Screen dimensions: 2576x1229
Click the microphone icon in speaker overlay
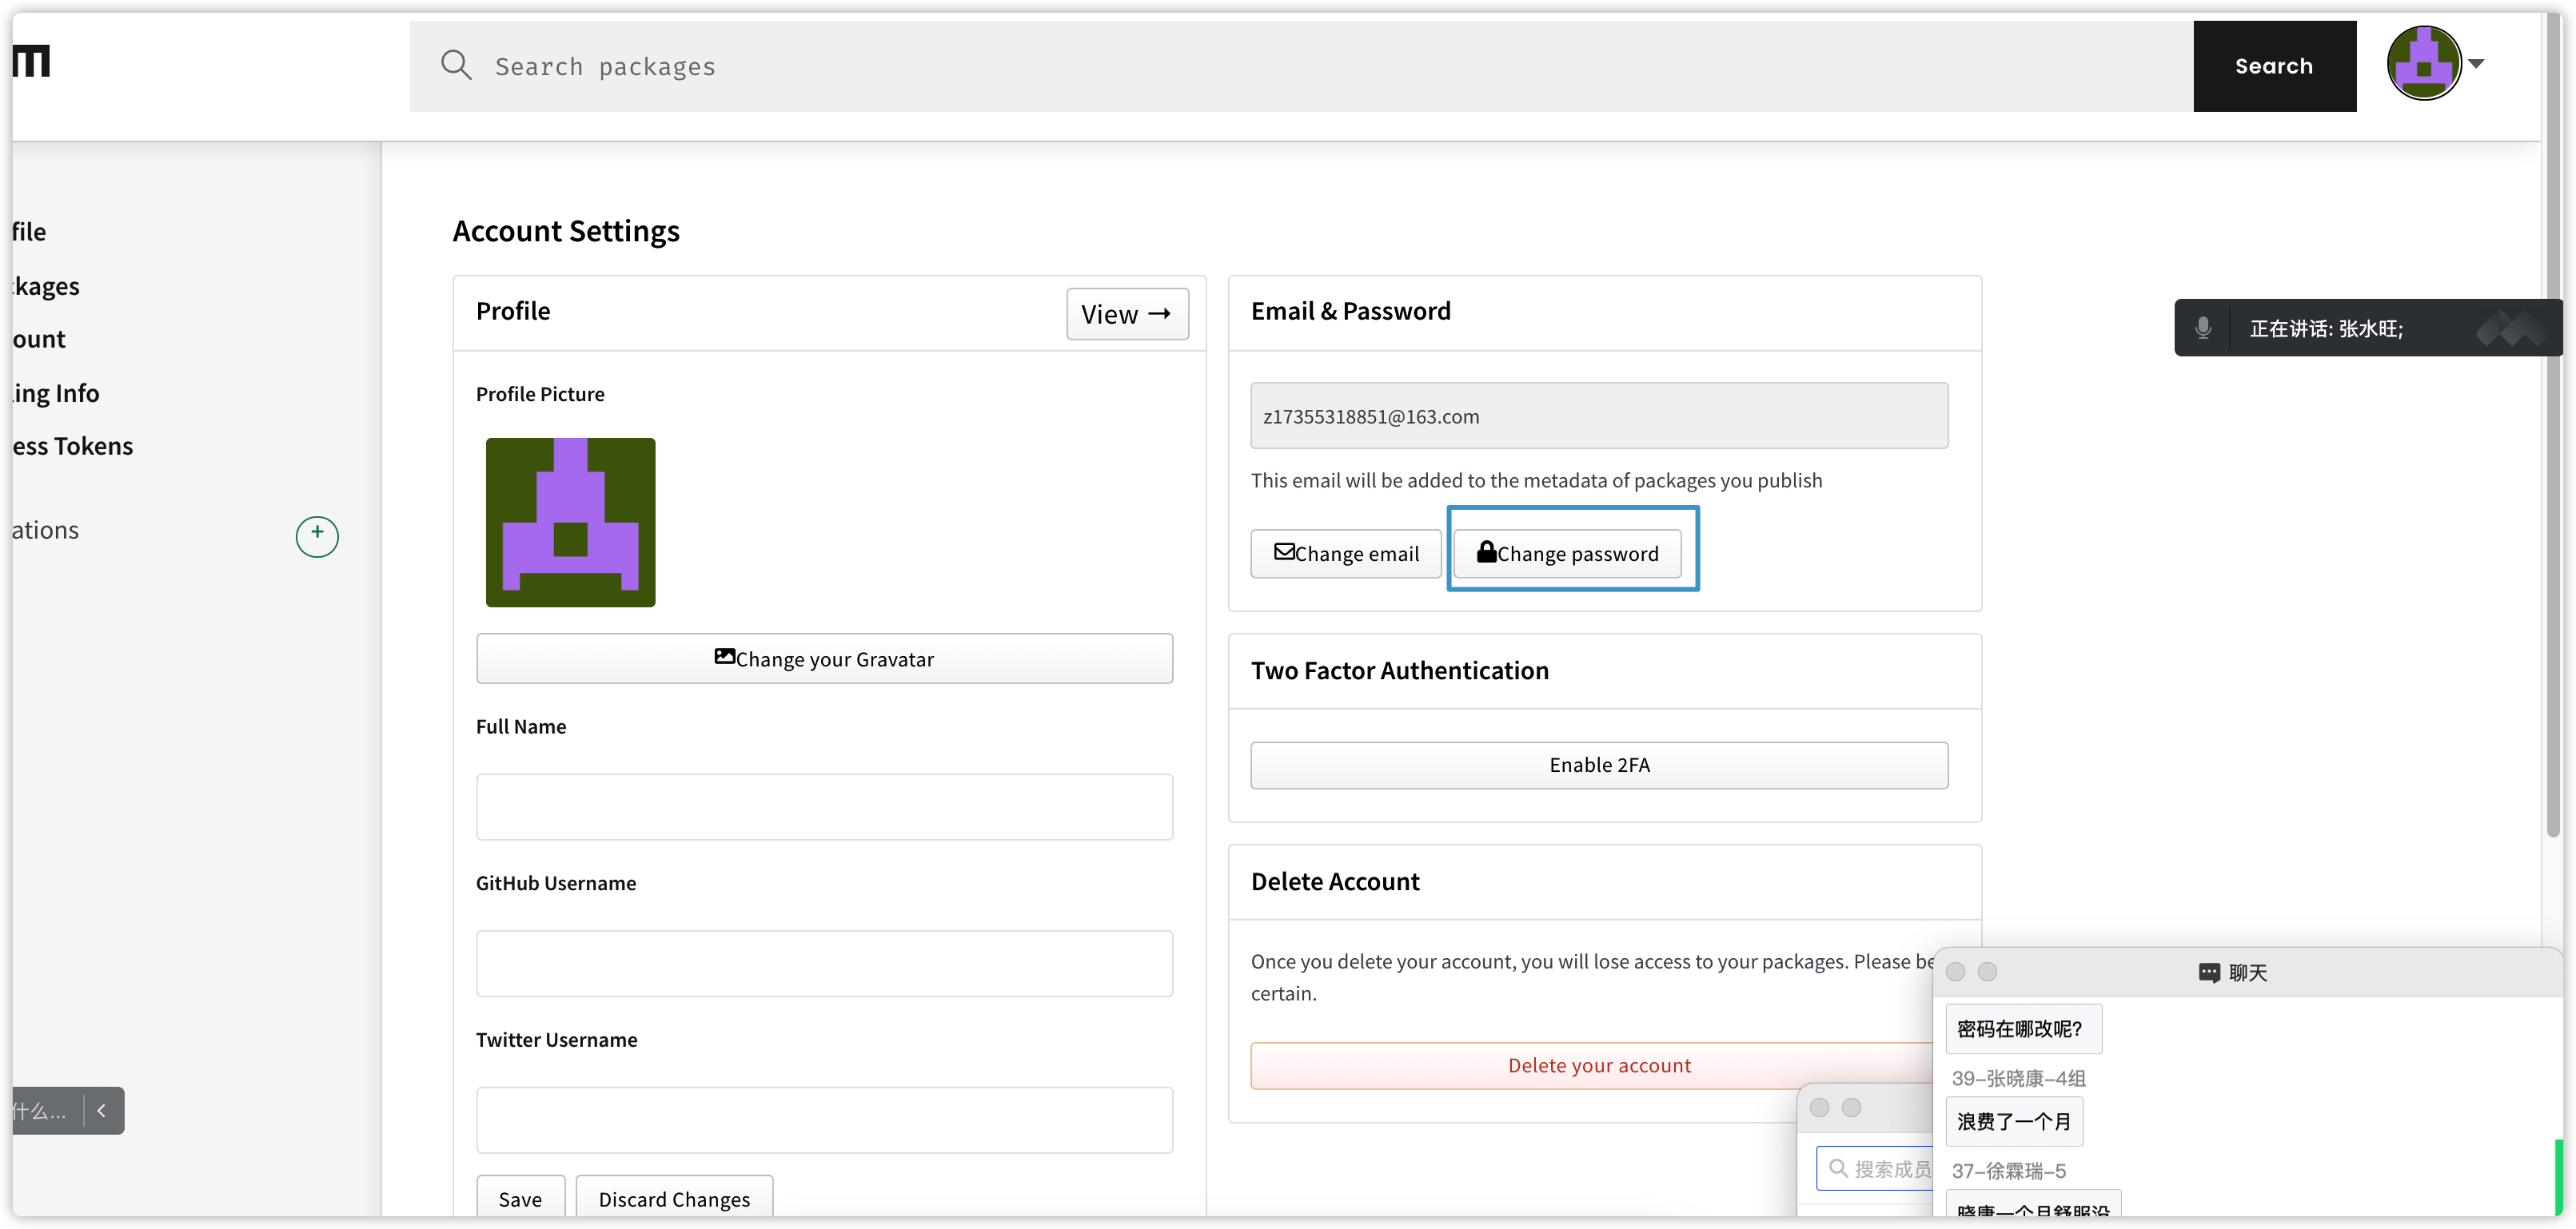pyautogui.click(x=2203, y=328)
